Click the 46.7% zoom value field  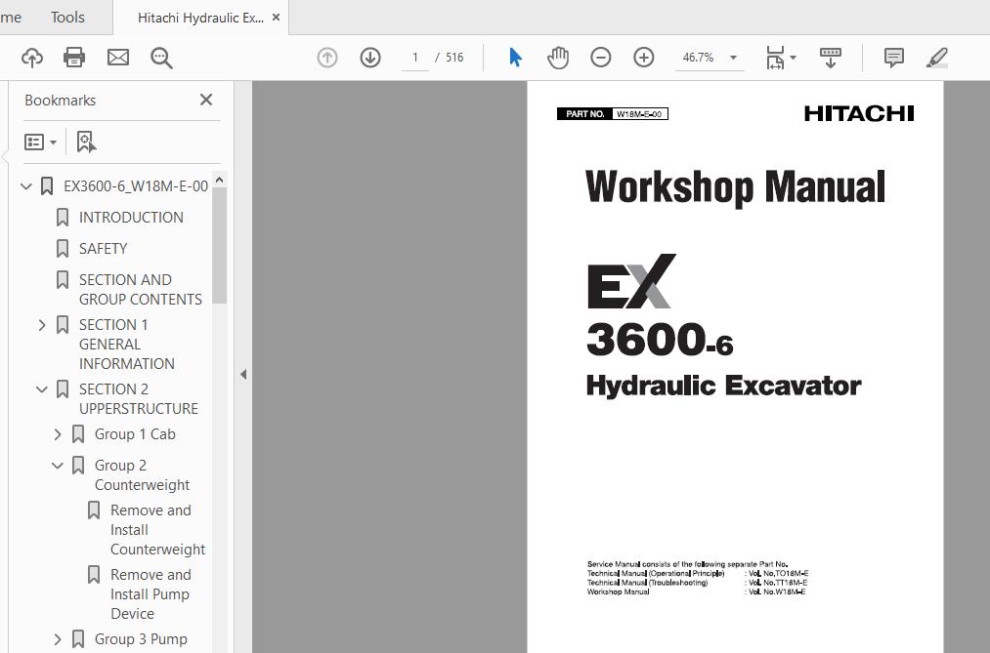click(699, 58)
